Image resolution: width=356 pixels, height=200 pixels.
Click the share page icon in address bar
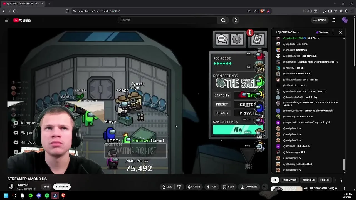pyautogui.click(x=255, y=11)
